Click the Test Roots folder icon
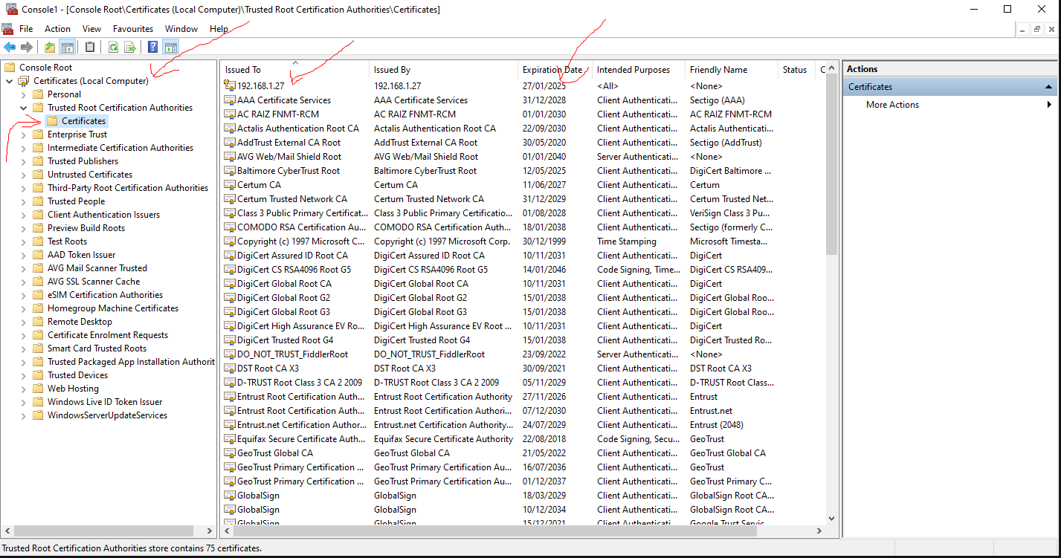 38,241
